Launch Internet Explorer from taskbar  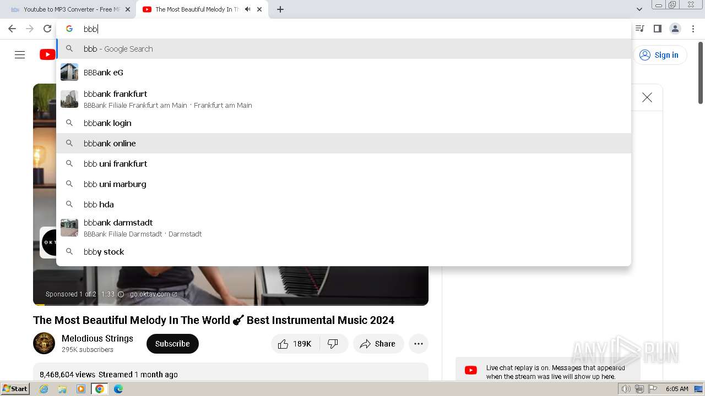click(x=44, y=389)
